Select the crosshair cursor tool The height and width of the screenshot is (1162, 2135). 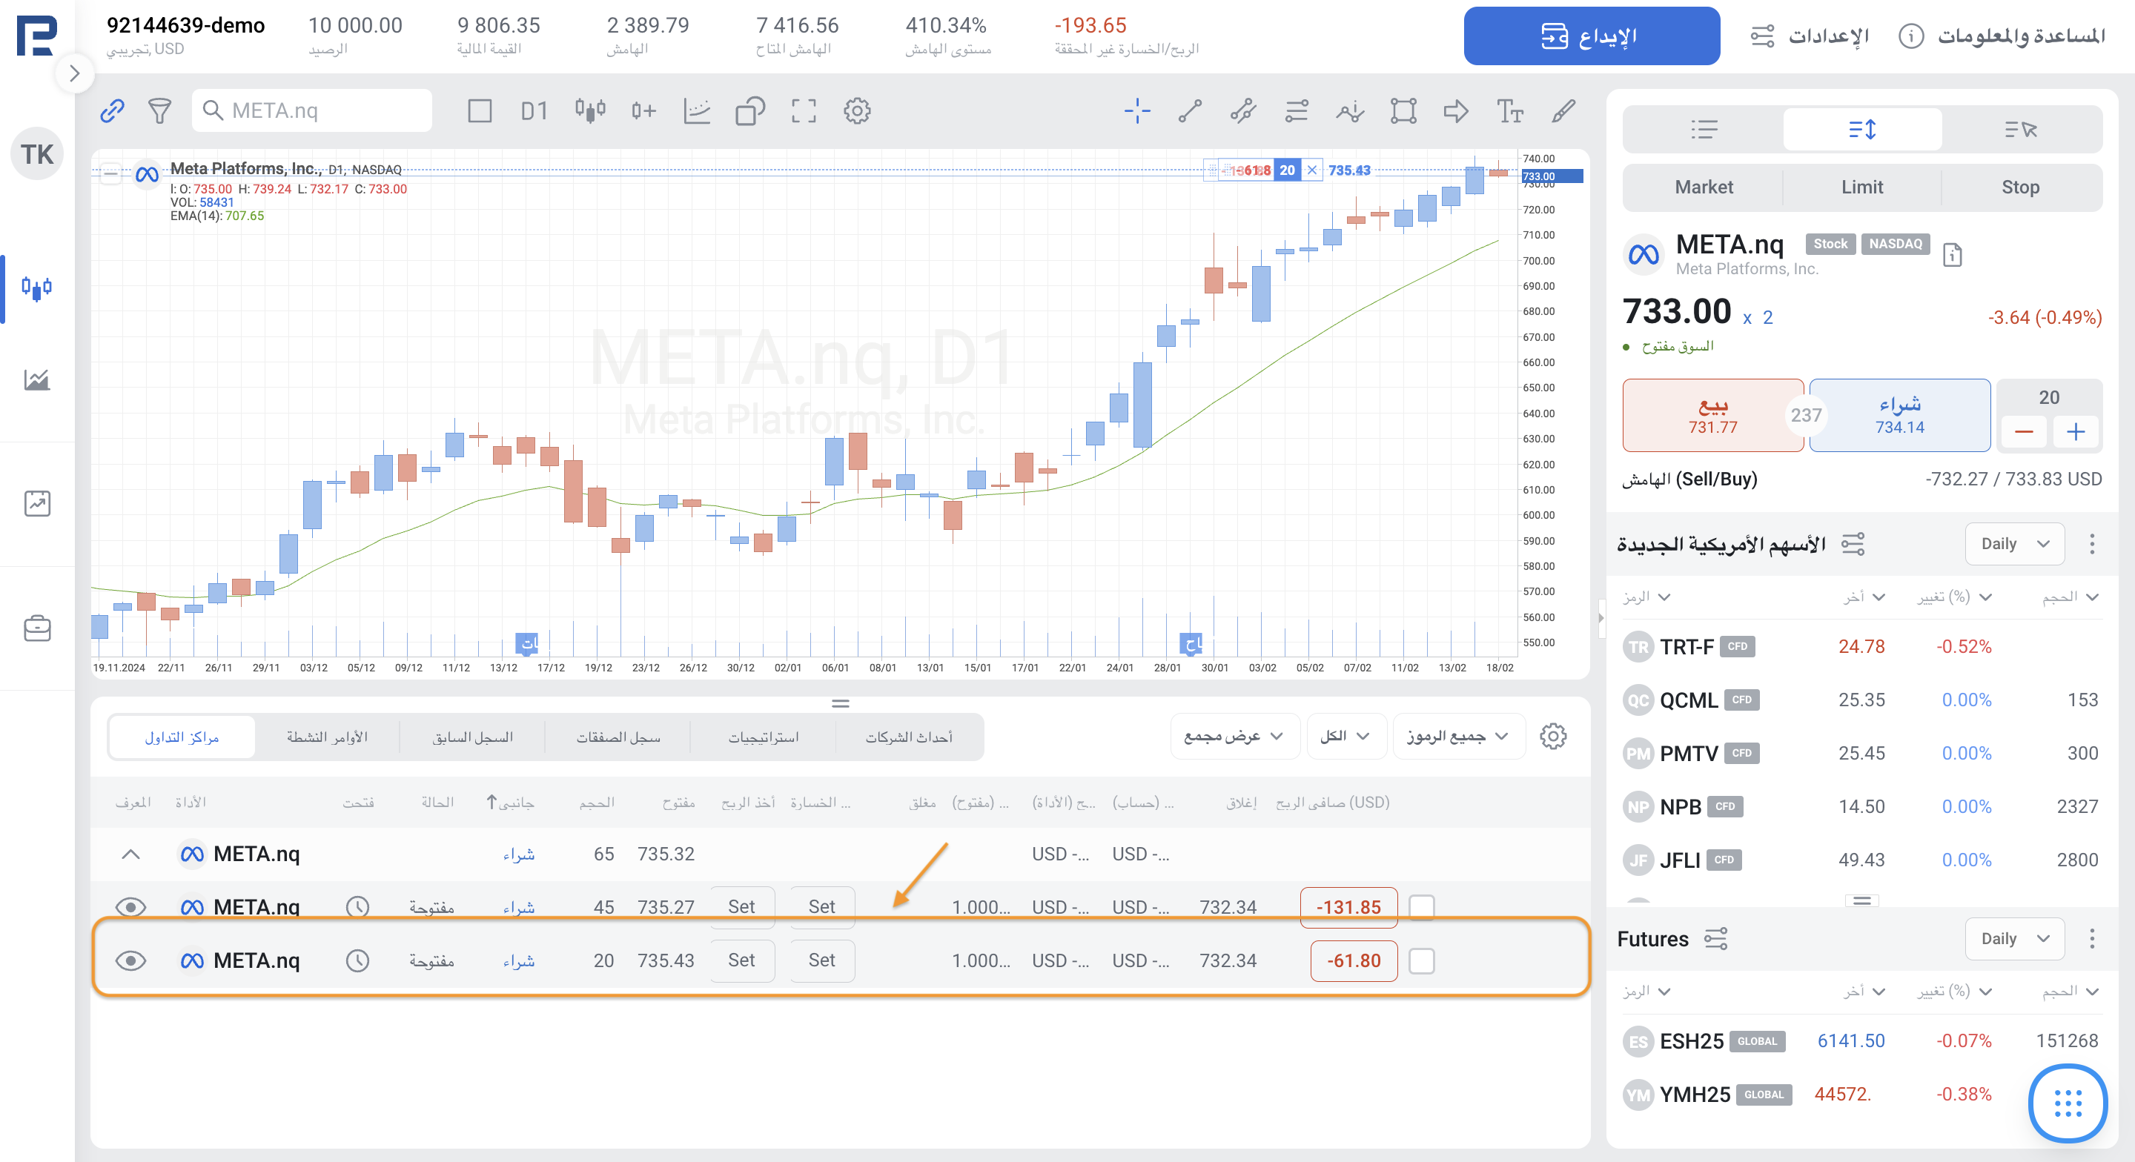tap(1137, 111)
